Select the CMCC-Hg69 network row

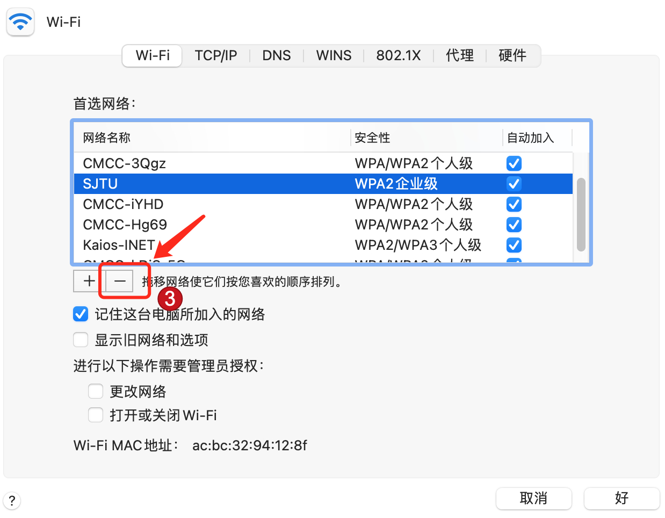click(323, 225)
